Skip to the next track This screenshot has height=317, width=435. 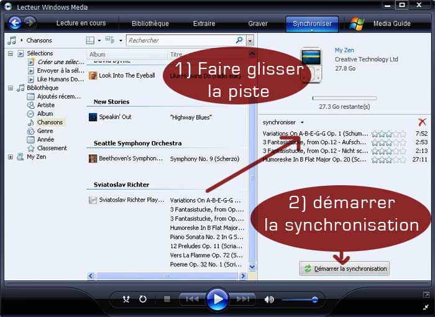[x=242, y=299]
